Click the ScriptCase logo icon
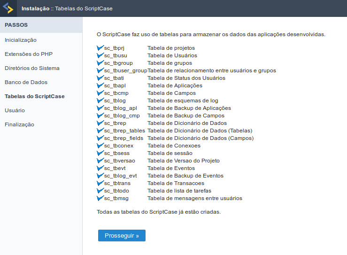This screenshot has height=255, width=347. [8, 8]
